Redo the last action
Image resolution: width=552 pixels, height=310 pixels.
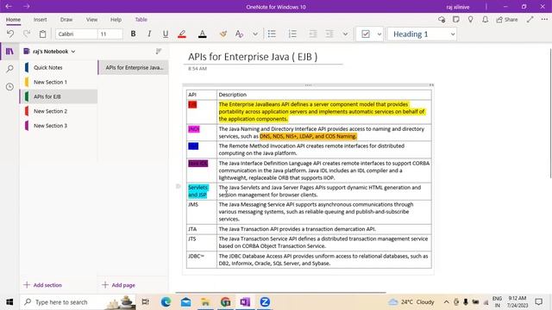(x=27, y=34)
